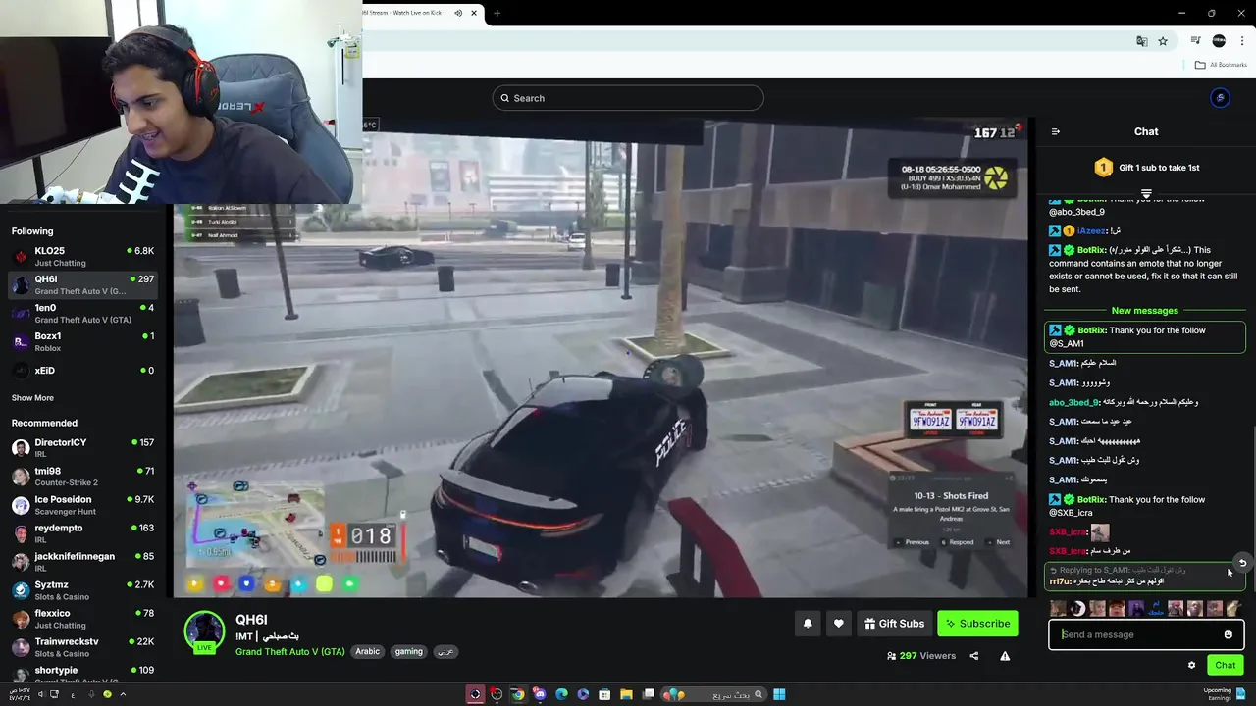
Task: Expand Following list with Show More
Action: (32, 398)
